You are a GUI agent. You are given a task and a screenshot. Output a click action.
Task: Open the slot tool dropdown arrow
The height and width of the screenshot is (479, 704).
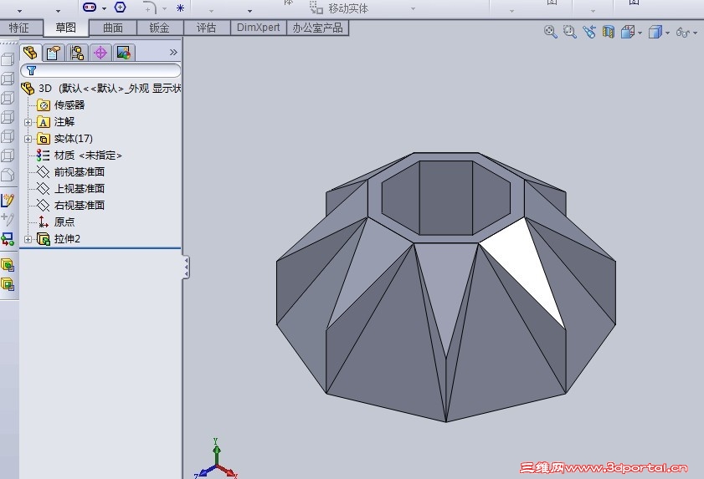point(104,8)
